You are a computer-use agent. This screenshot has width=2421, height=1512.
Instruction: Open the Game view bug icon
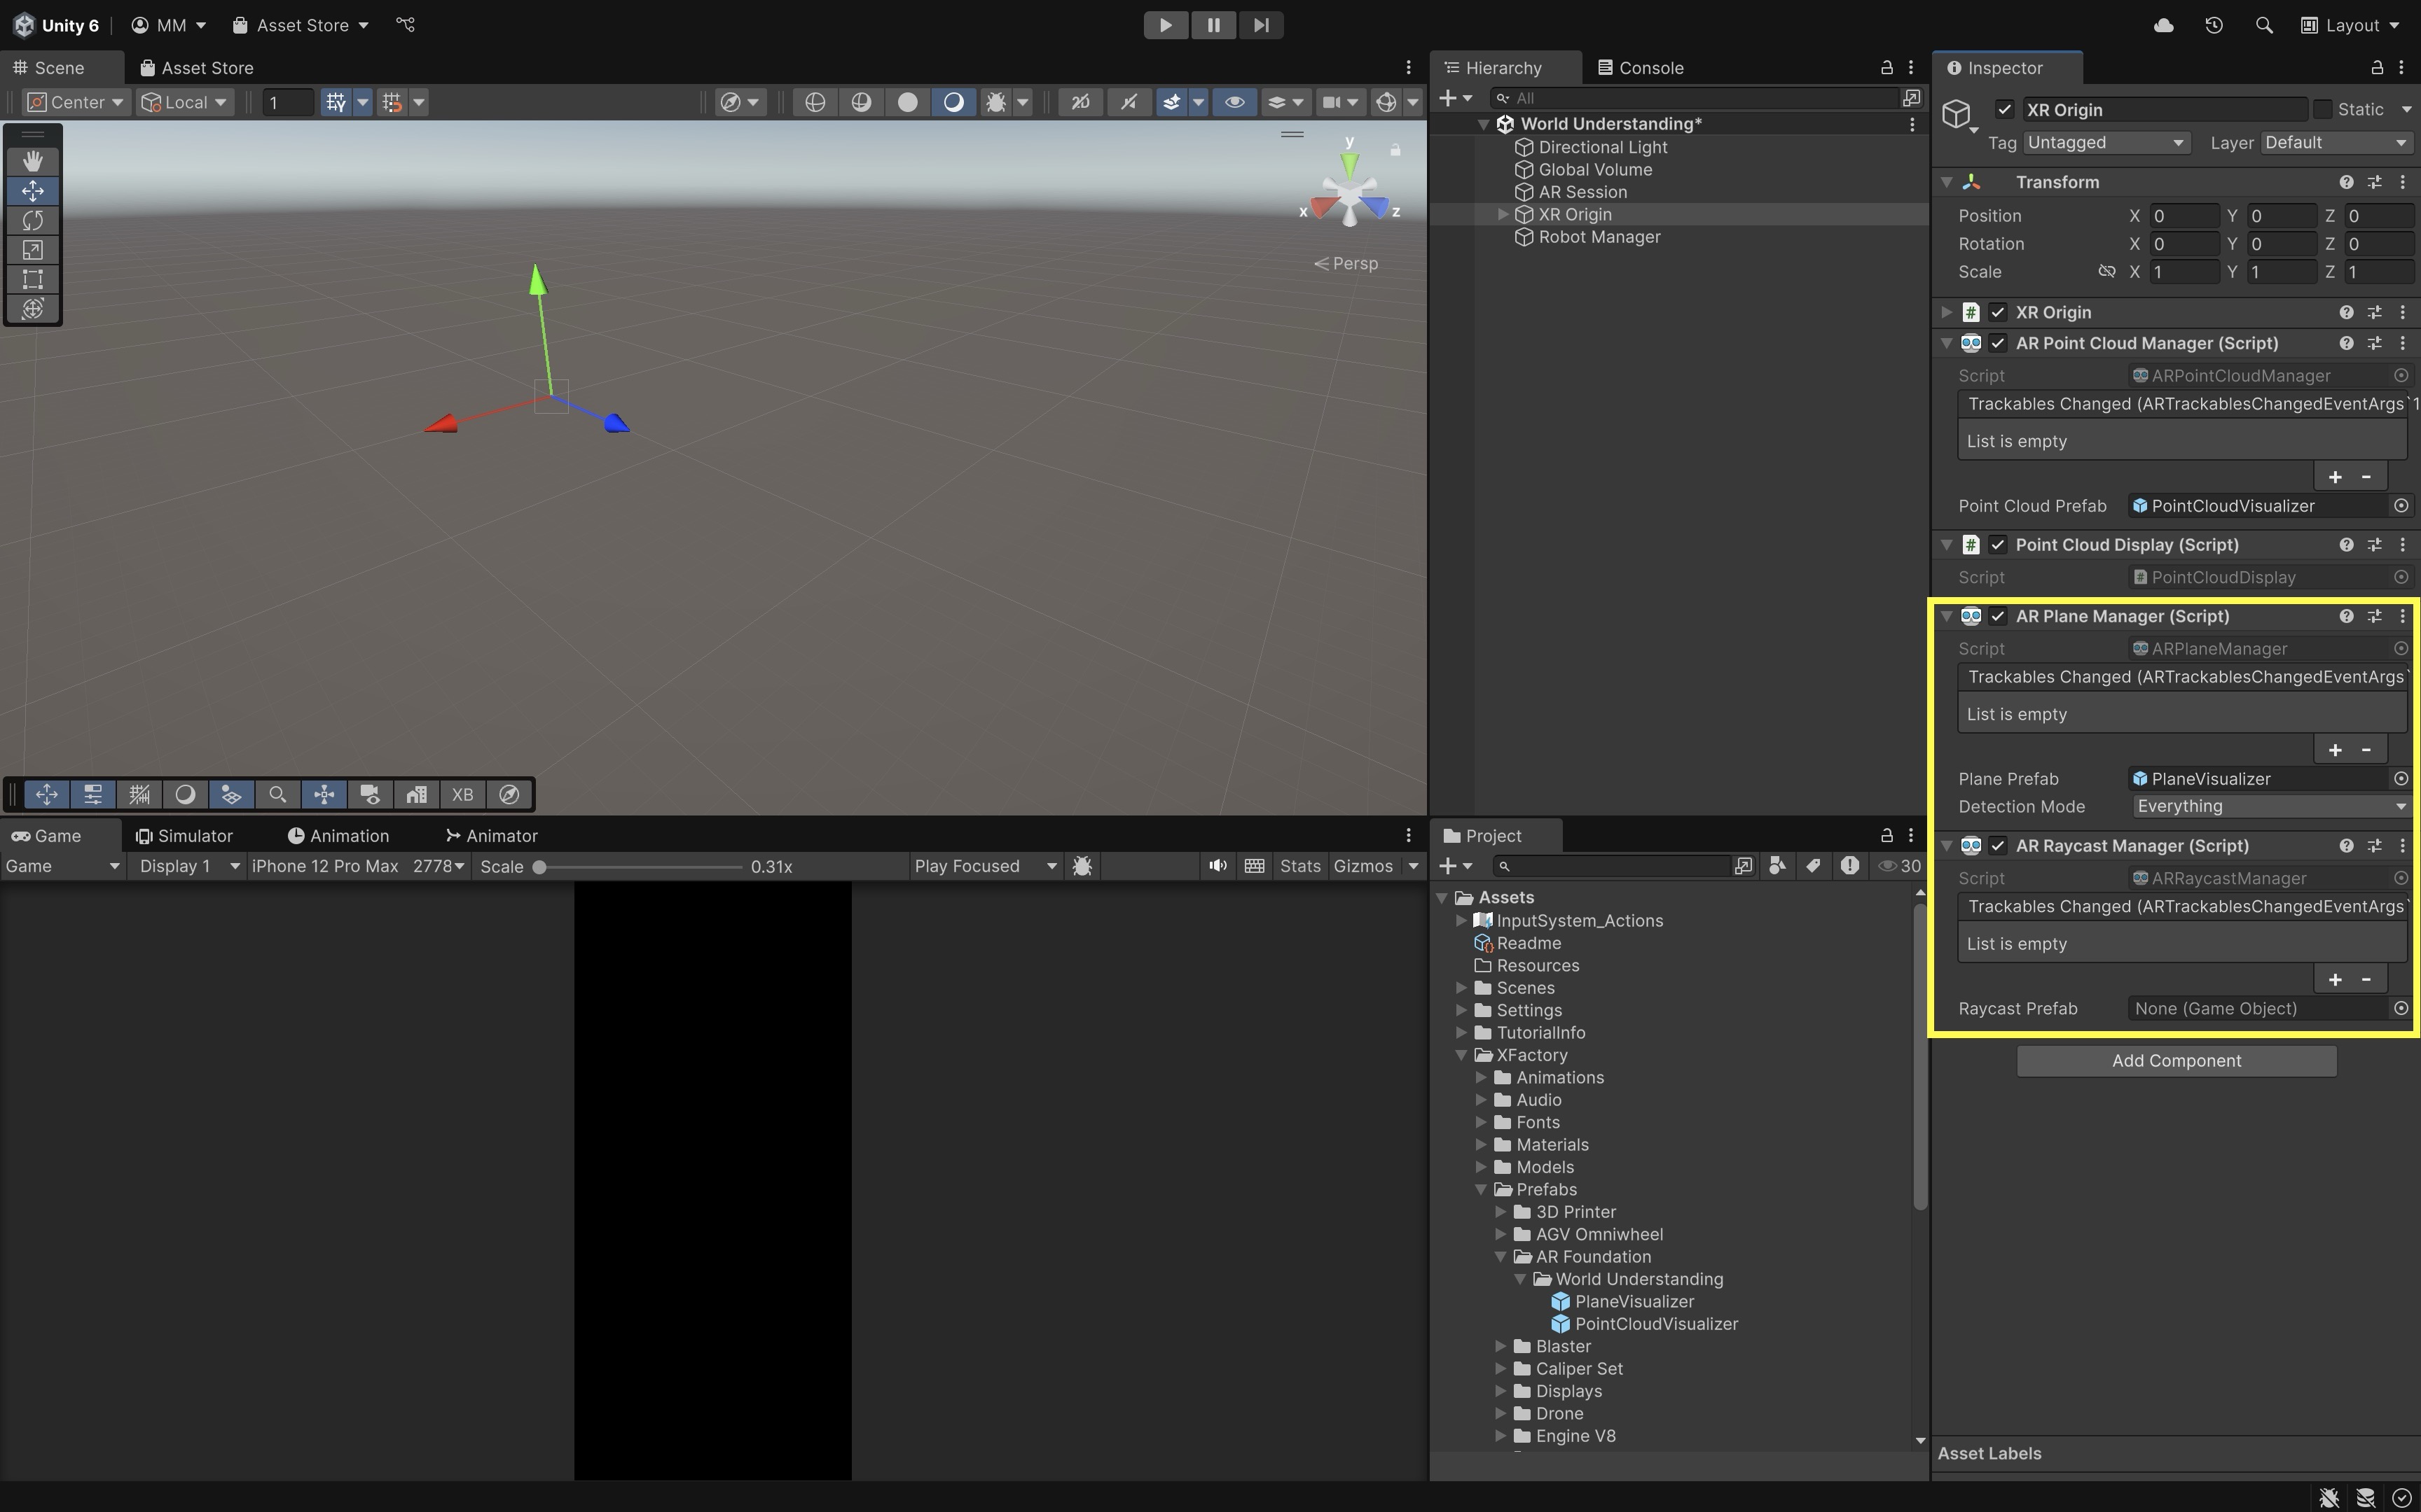1082,866
